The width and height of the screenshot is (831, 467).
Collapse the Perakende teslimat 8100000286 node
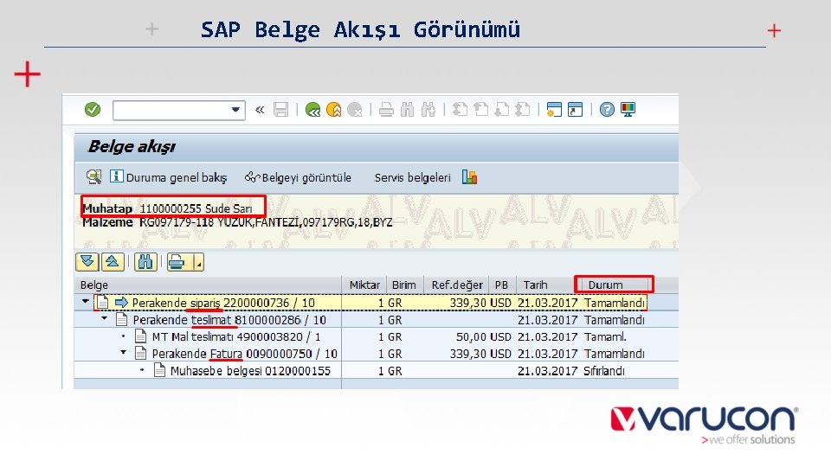tap(105, 319)
